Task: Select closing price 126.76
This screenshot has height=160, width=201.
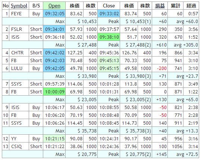Action: pyautogui.click(x=129, y=53)
